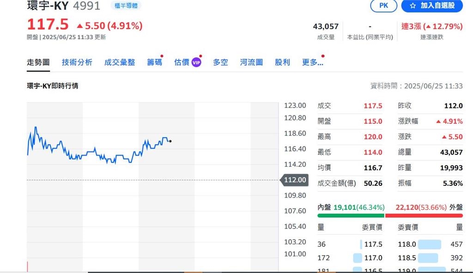The width and height of the screenshot is (473, 273).
Task: Select the 股利 tab
Action: (x=282, y=62)
